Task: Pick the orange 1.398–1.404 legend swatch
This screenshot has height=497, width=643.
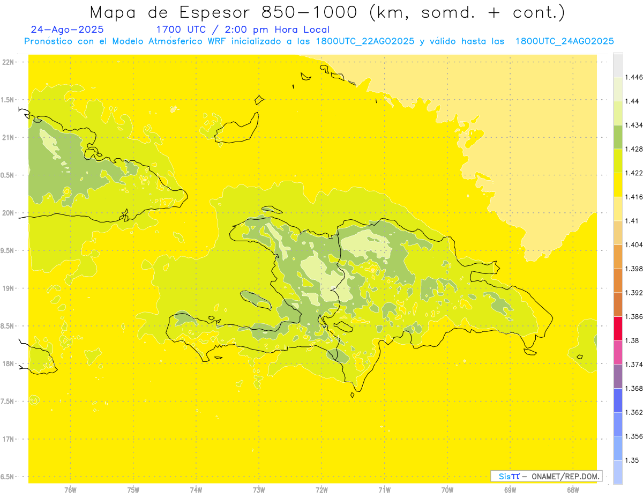Action: [x=618, y=256]
